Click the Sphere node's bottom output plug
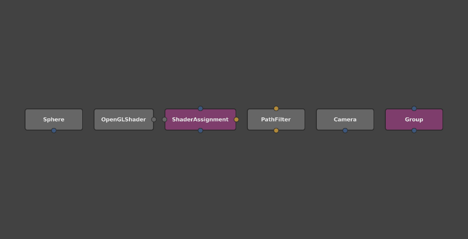Viewport: 468px width, 239px height. pyautogui.click(x=54, y=131)
